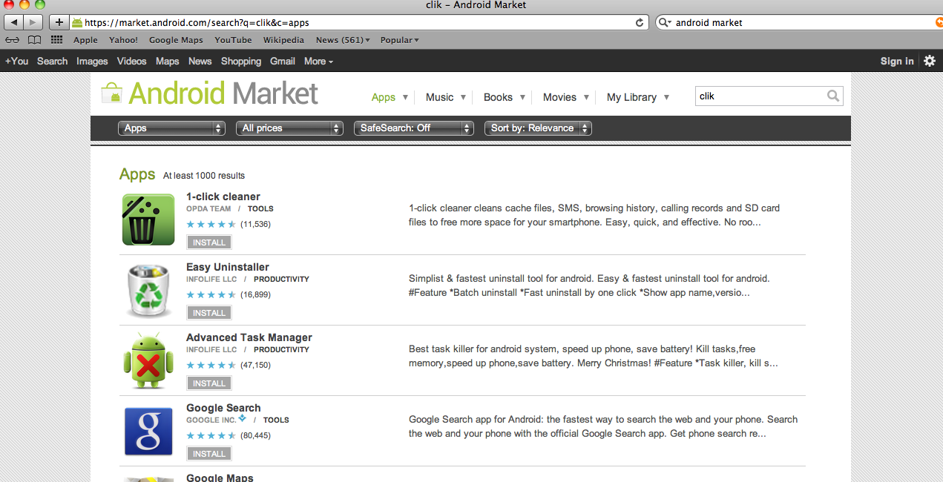This screenshot has width=943, height=482.
Task: Click the Google Inc. verified badge
Action: (x=243, y=419)
